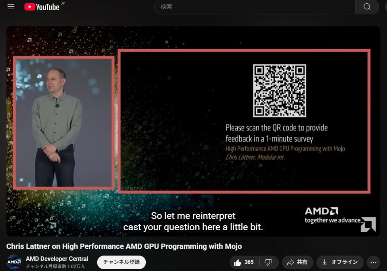Screen dimensions: 387x271
Task: Dislike the video with thumbs-down icon
Action: (x=269, y=262)
